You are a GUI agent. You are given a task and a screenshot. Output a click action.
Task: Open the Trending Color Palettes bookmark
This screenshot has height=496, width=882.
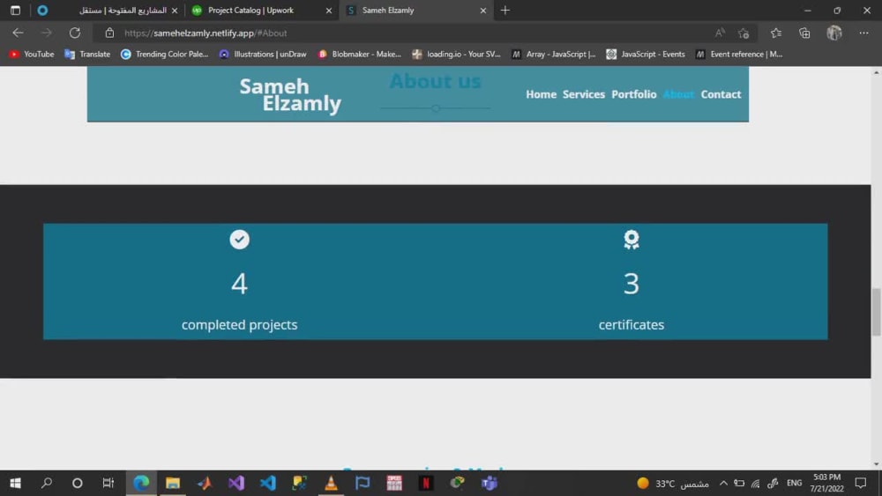pyautogui.click(x=165, y=54)
